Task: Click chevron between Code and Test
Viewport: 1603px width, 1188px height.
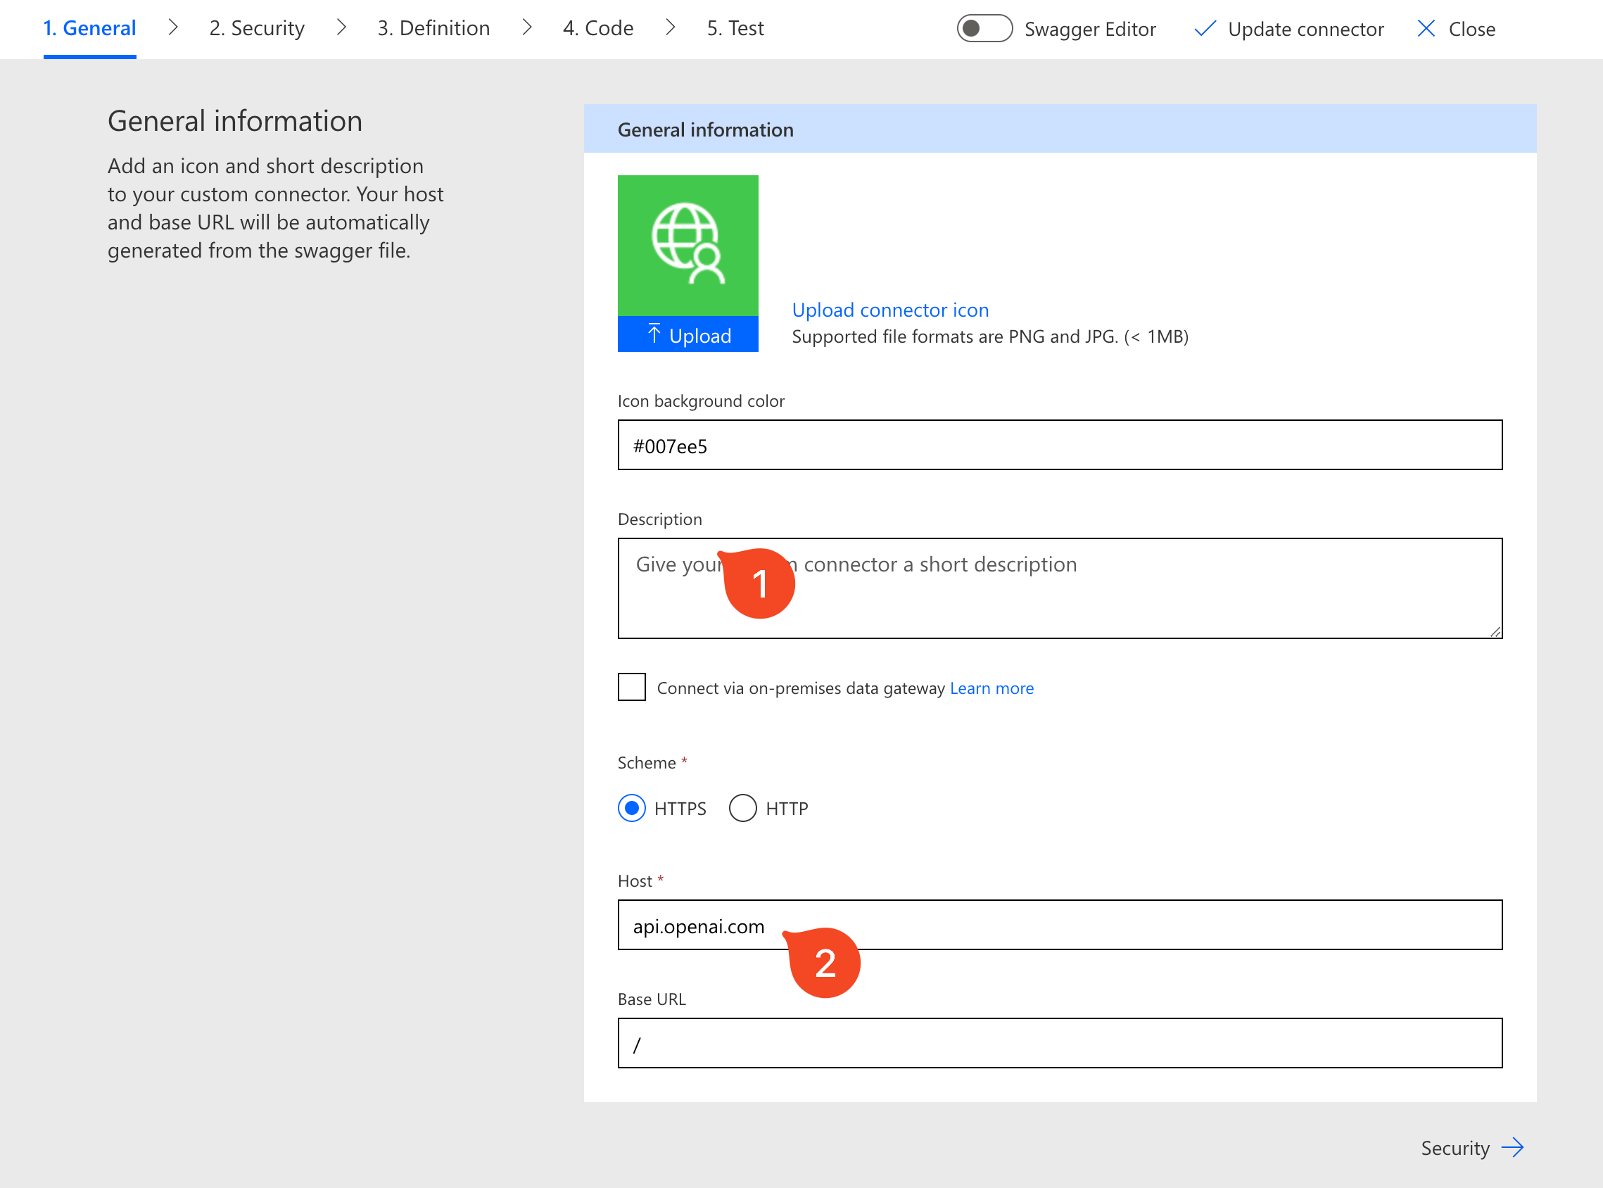Action: [670, 27]
